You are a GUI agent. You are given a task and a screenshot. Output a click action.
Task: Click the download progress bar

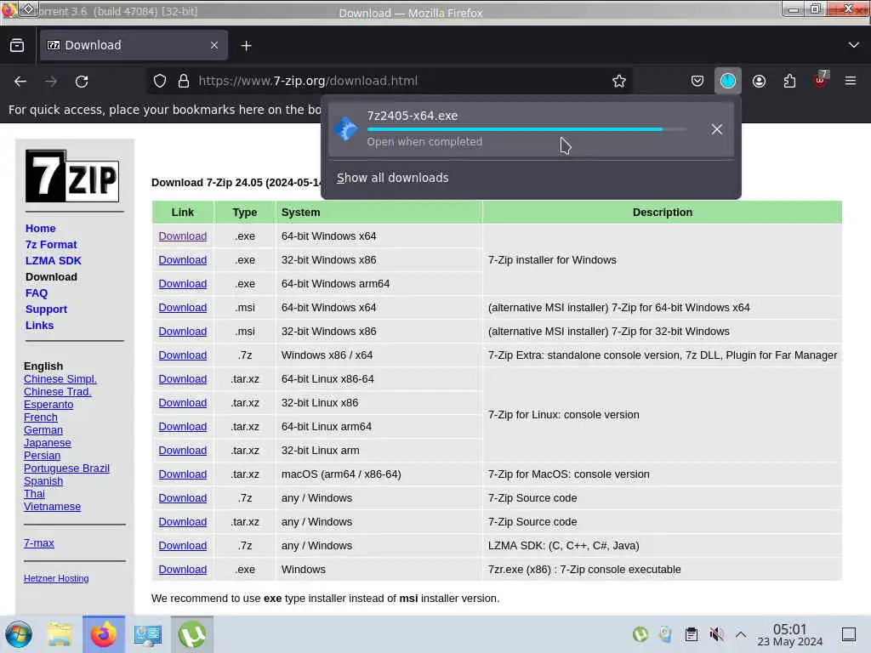(526, 129)
